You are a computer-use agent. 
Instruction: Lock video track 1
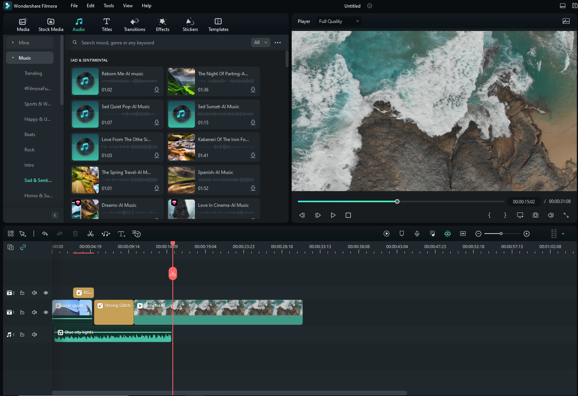tap(22, 312)
